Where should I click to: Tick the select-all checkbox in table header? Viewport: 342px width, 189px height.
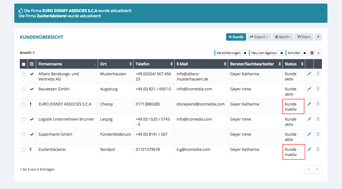pyautogui.click(x=24, y=64)
